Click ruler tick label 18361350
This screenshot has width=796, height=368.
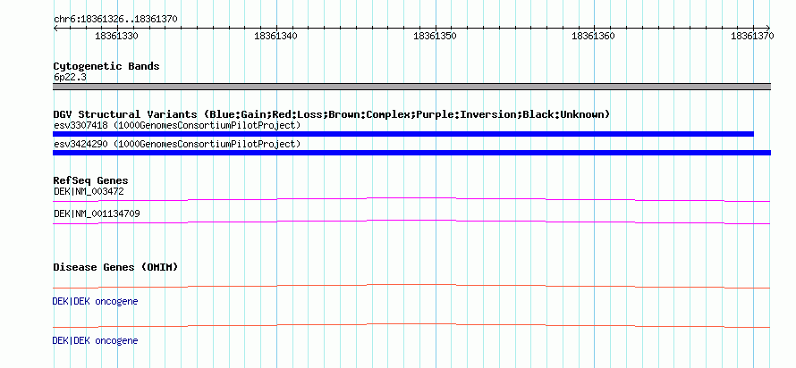[x=435, y=36]
